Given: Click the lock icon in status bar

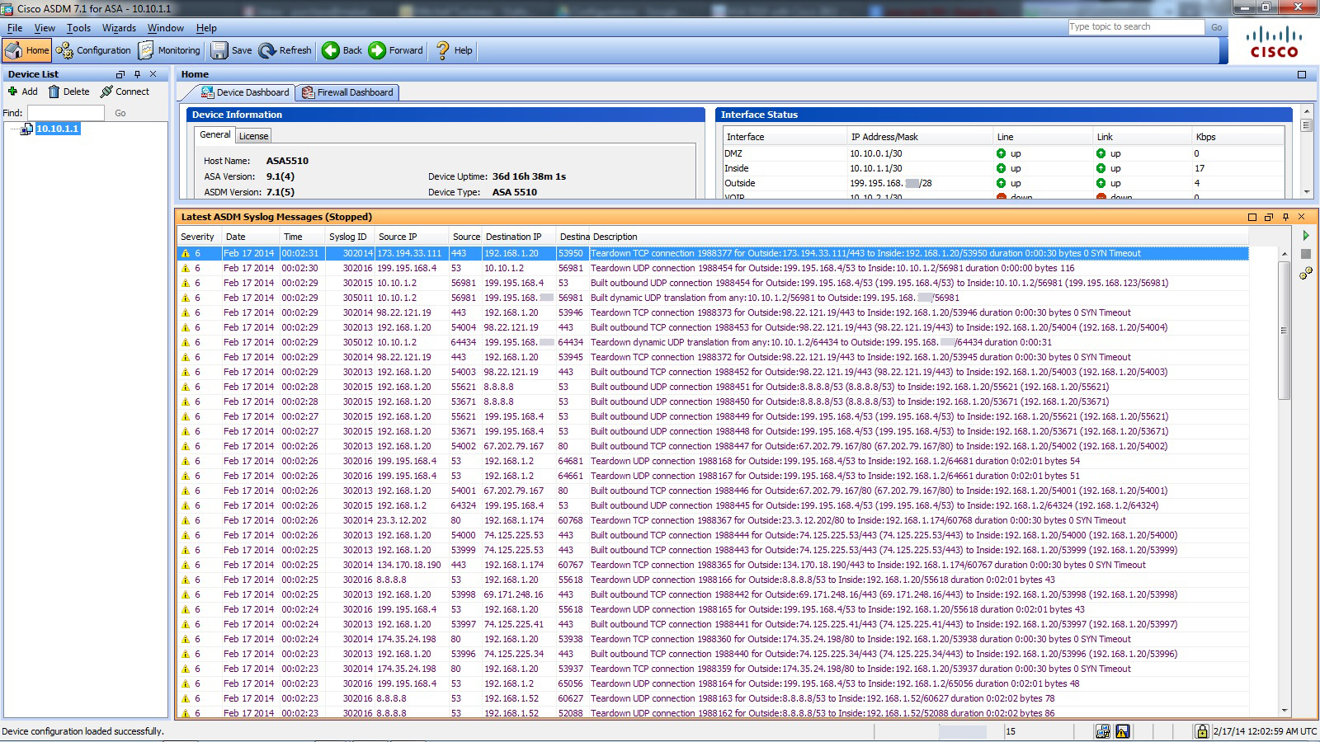Looking at the screenshot, I should pyautogui.click(x=1202, y=731).
